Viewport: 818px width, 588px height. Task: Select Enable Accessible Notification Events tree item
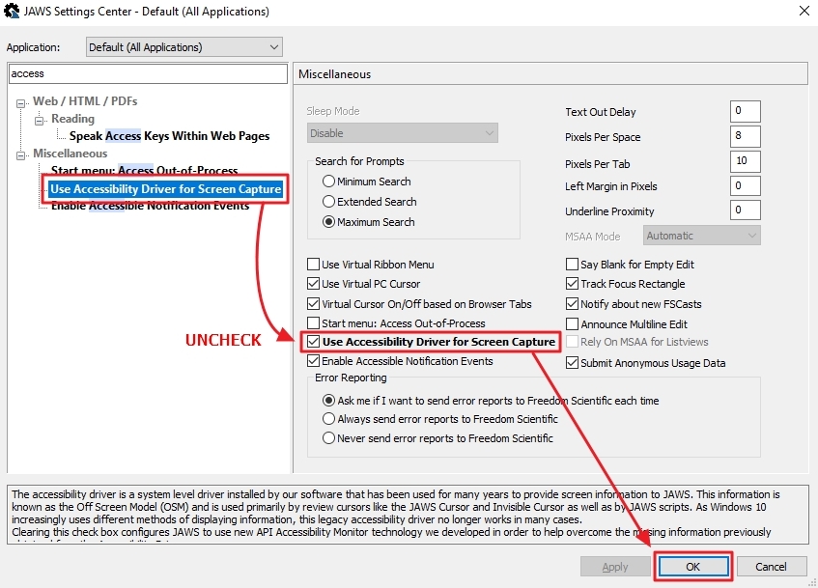click(x=151, y=206)
